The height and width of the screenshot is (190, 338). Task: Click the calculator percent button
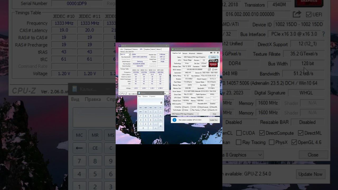(161, 116)
